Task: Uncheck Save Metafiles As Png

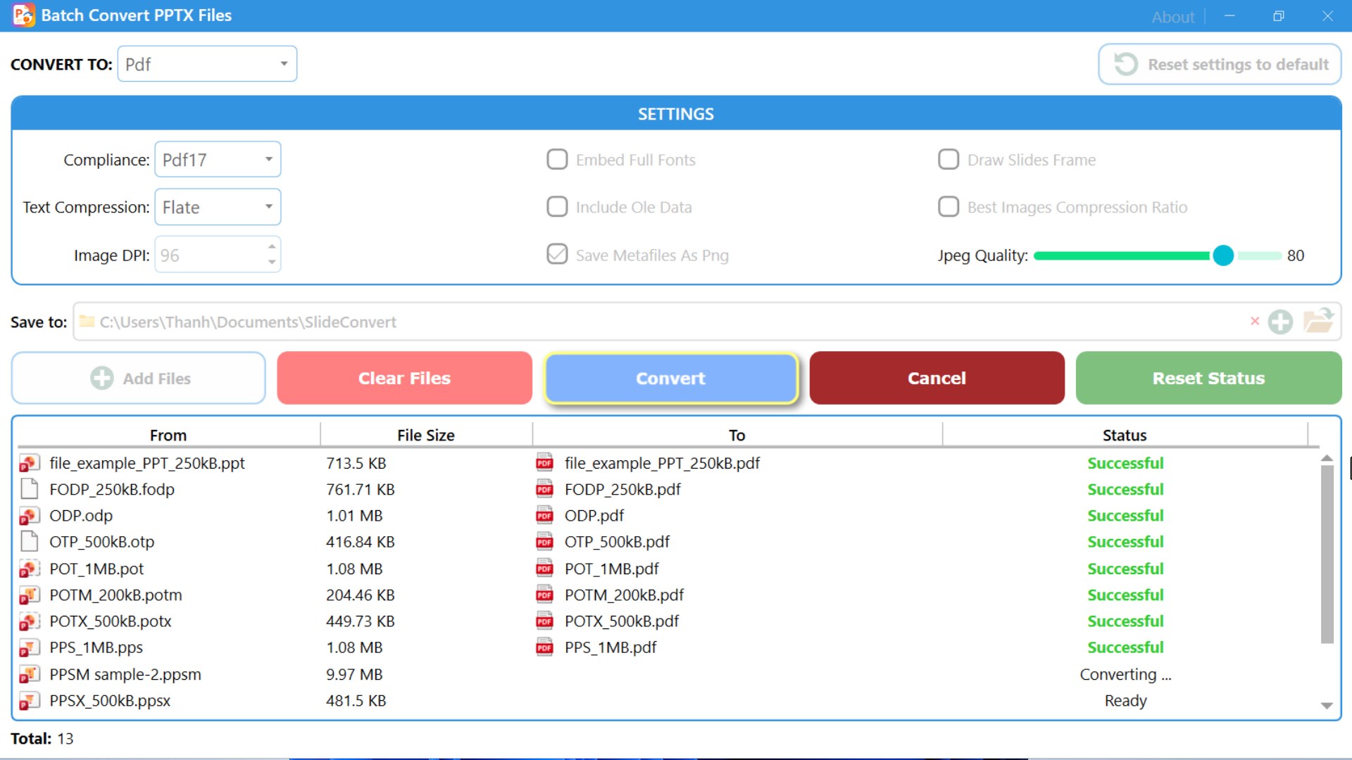Action: [x=557, y=255]
